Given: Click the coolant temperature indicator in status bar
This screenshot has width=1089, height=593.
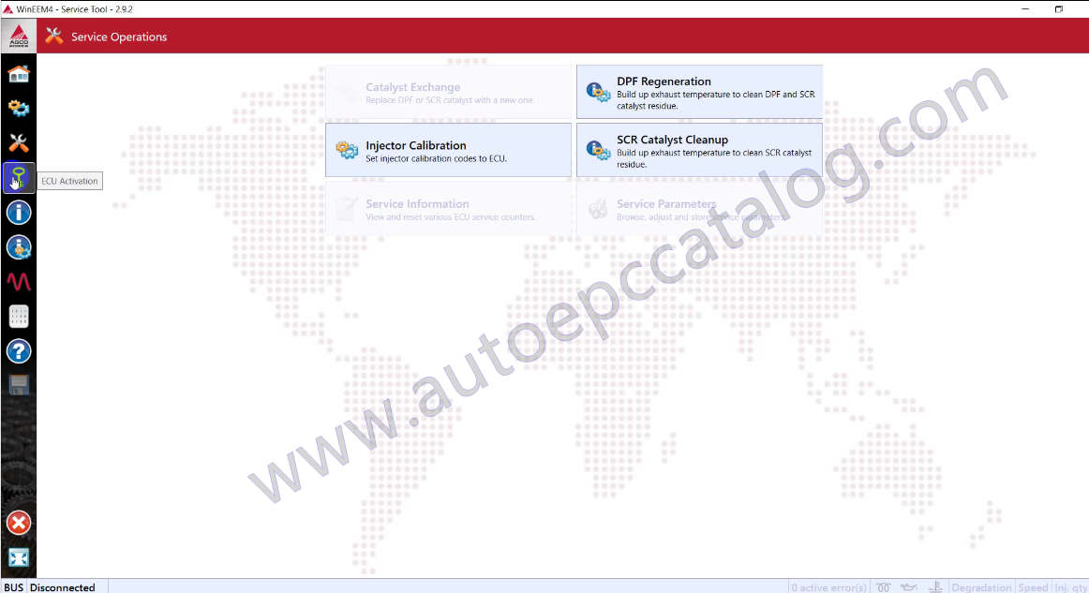Looking at the screenshot, I should click(935, 587).
